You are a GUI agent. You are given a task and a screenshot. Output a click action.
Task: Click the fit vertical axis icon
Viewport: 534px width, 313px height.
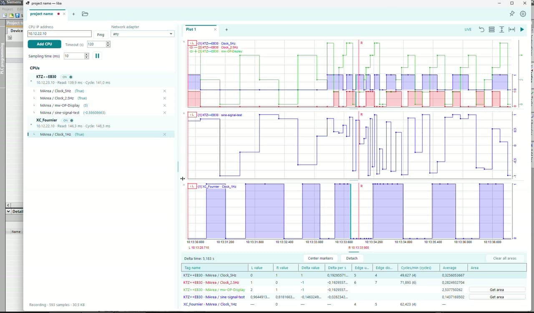[x=501, y=30]
